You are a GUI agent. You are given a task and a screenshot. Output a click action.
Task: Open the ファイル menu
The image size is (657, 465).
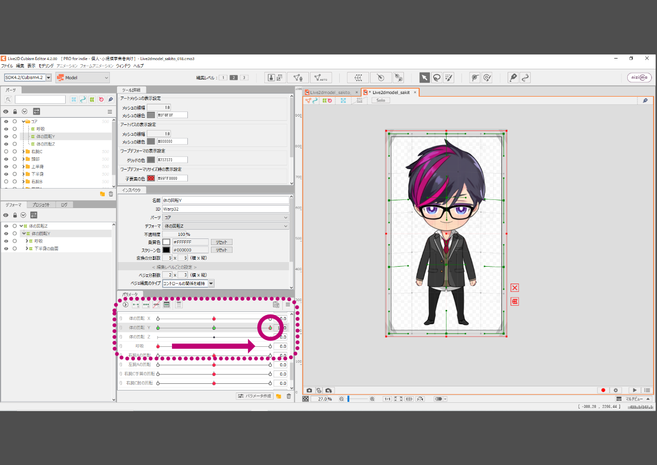click(7, 66)
